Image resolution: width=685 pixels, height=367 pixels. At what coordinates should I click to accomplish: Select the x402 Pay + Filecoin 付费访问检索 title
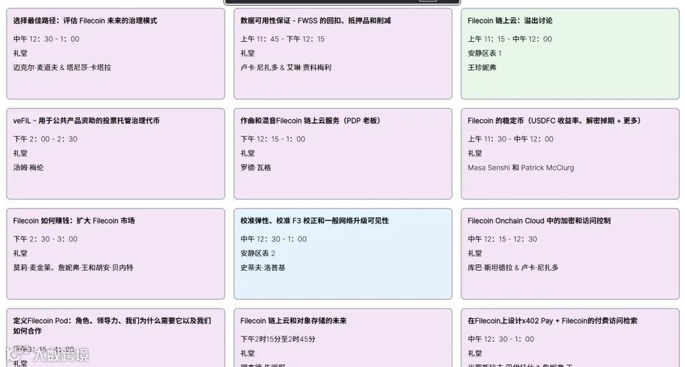552,320
